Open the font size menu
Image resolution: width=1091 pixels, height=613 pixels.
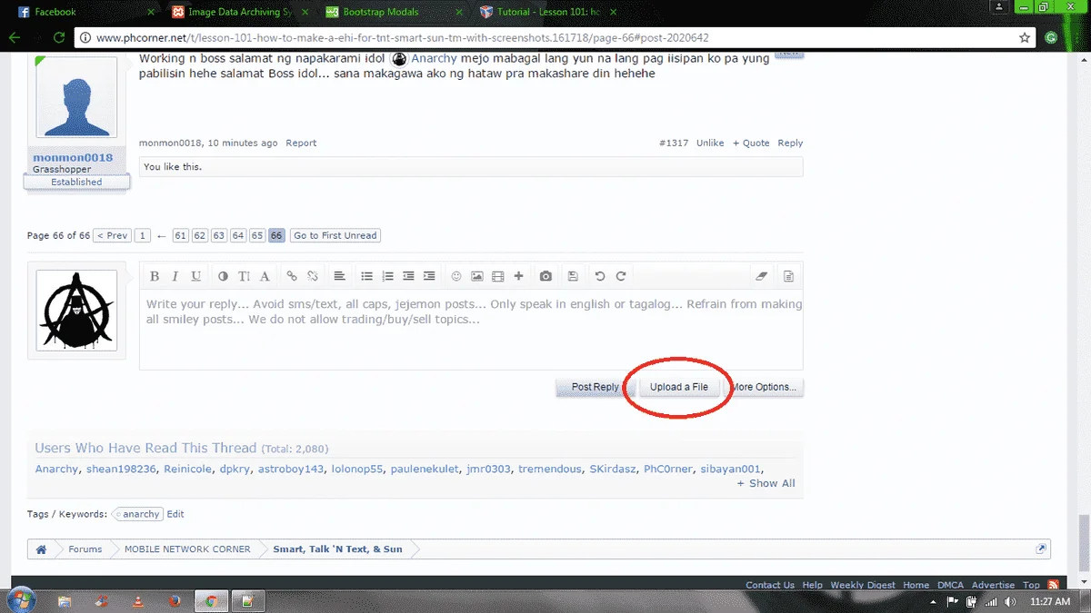click(x=244, y=276)
